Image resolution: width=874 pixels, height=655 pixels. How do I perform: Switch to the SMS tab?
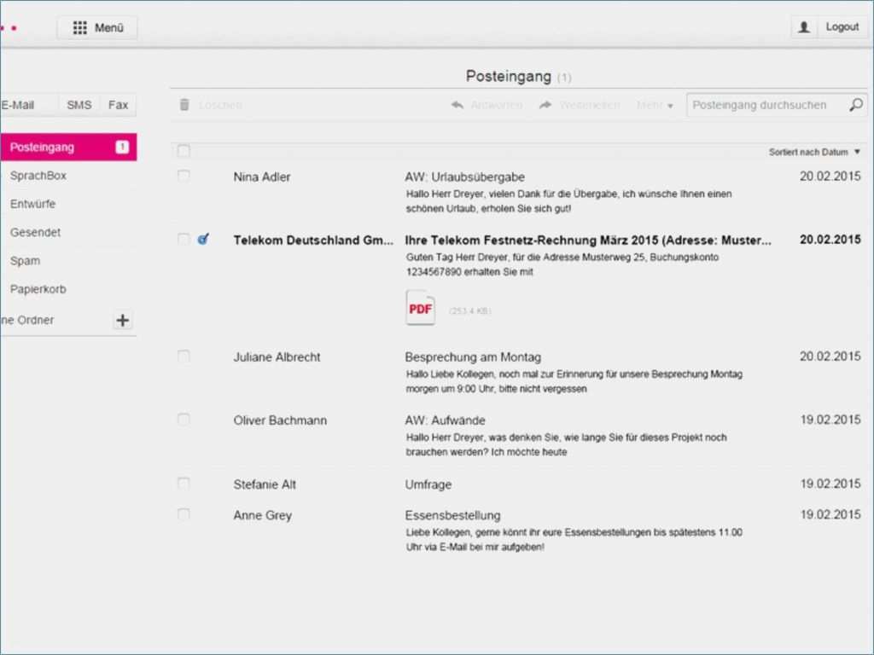tap(79, 105)
